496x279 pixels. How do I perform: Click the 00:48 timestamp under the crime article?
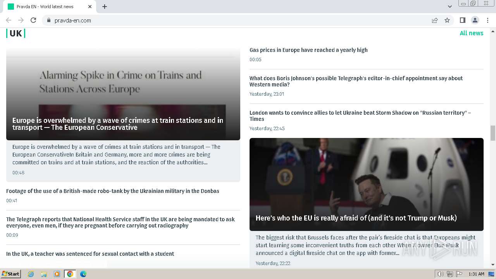[18, 173]
